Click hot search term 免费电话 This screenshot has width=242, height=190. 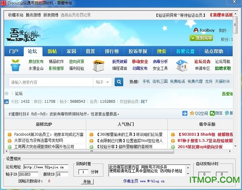tap(177, 81)
